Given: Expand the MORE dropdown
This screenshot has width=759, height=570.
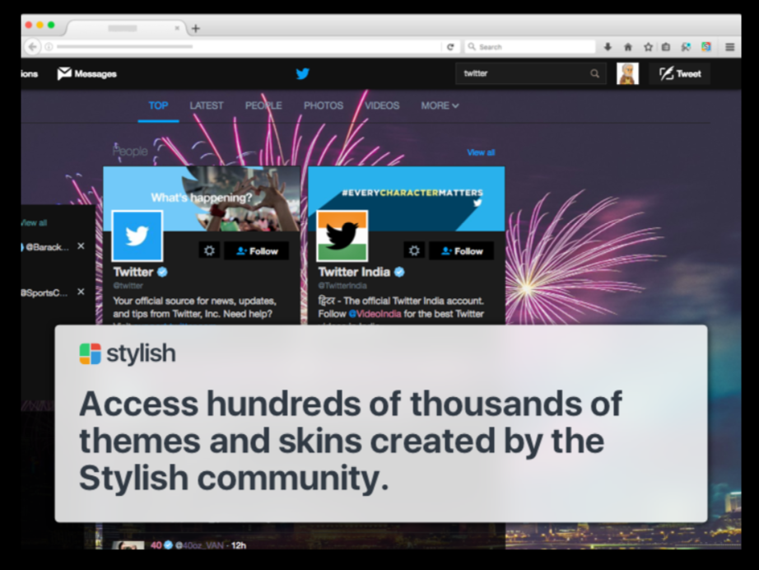Looking at the screenshot, I should (x=440, y=105).
